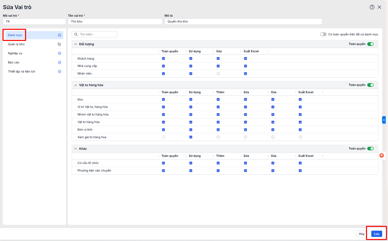Click the check icon beside Nghiệp vụ
388x241 pixels.
pos(60,53)
